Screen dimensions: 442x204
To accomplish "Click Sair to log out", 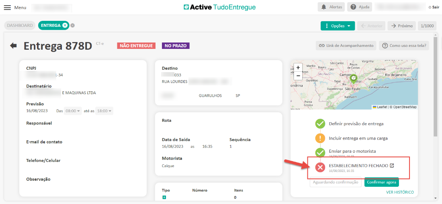I will [434, 7].
